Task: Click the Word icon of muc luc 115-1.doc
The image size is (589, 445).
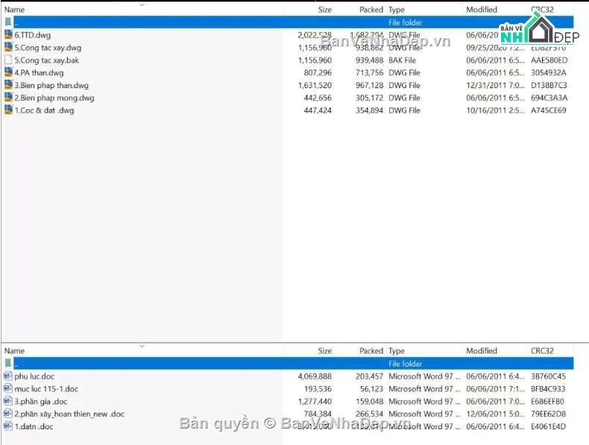Action: [x=8, y=389]
